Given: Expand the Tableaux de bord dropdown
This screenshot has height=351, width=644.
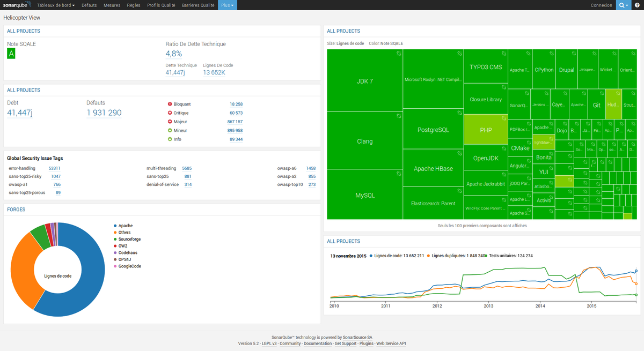Looking at the screenshot, I should (x=56, y=5).
